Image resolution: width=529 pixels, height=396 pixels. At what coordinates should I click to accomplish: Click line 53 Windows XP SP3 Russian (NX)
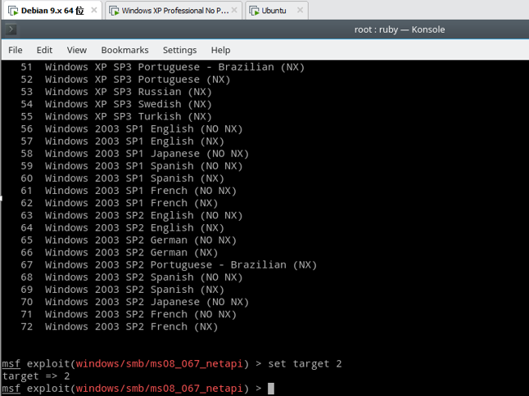click(116, 92)
